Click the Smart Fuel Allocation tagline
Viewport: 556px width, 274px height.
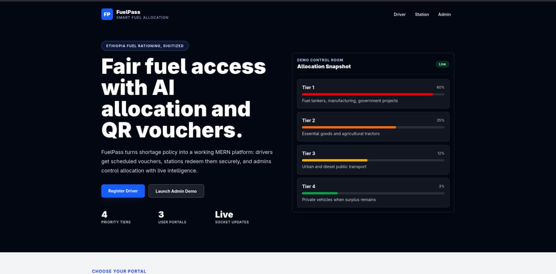(x=142, y=18)
